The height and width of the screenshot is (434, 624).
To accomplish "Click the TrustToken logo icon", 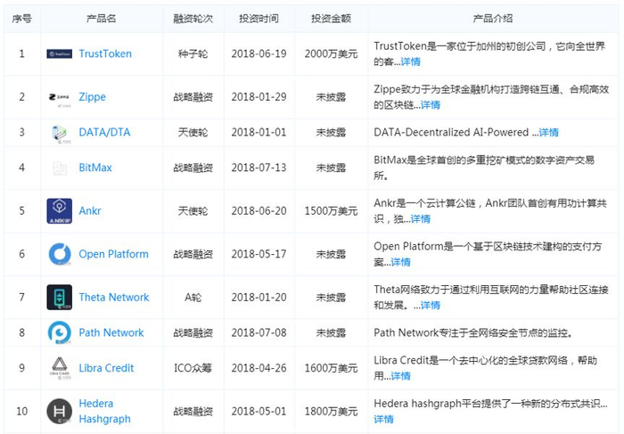I will pos(60,53).
